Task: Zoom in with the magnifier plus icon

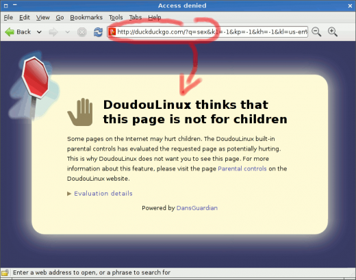Action: coord(333,31)
